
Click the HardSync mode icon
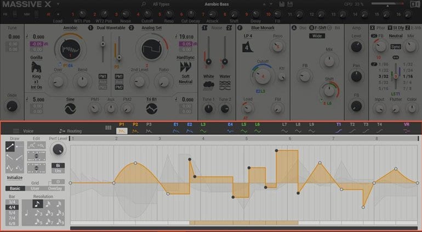(185, 67)
